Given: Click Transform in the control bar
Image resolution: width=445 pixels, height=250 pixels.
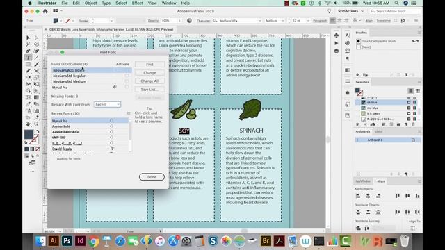Looking at the screenshot, I should pyautogui.click(x=383, y=21).
